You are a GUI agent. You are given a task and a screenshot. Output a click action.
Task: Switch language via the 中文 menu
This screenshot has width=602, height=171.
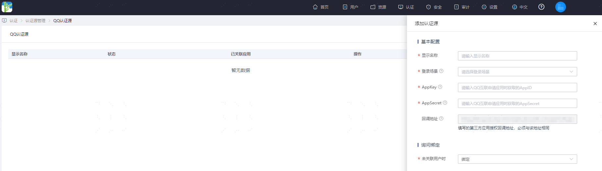point(520,7)
